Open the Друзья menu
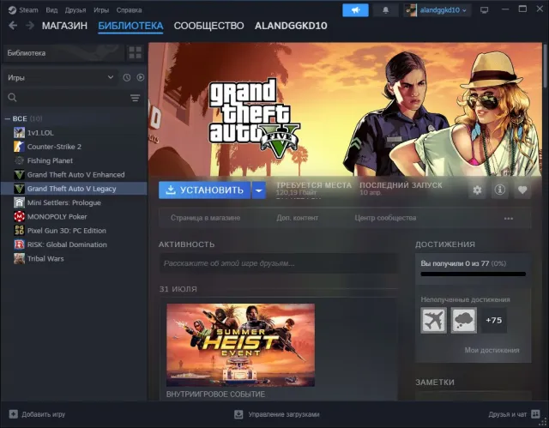The width and height of the screenshot is (549, 428). coord(75,10)
